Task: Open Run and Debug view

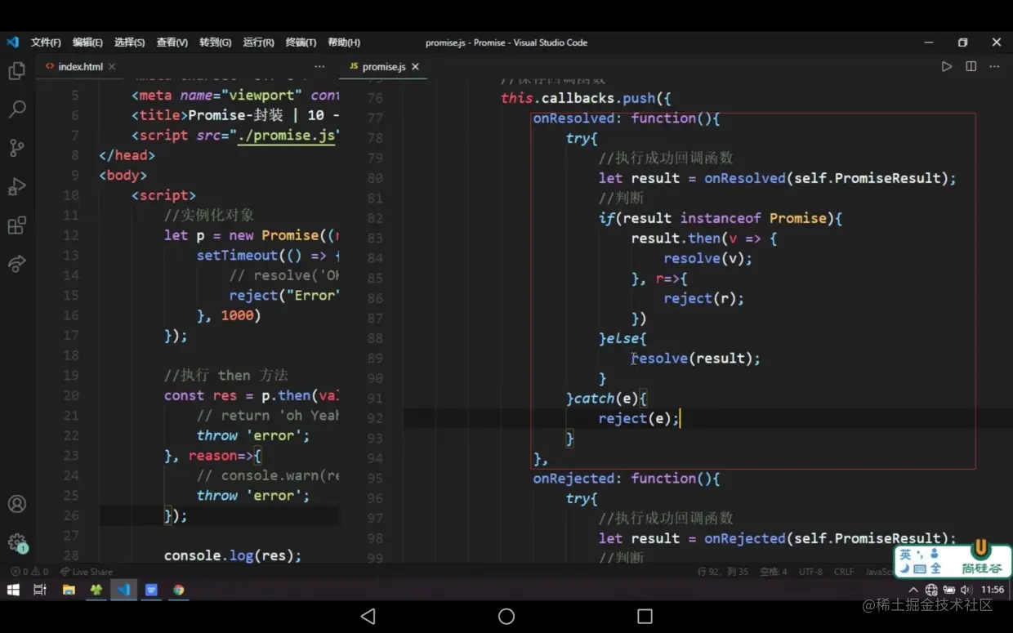Action: 16,186
